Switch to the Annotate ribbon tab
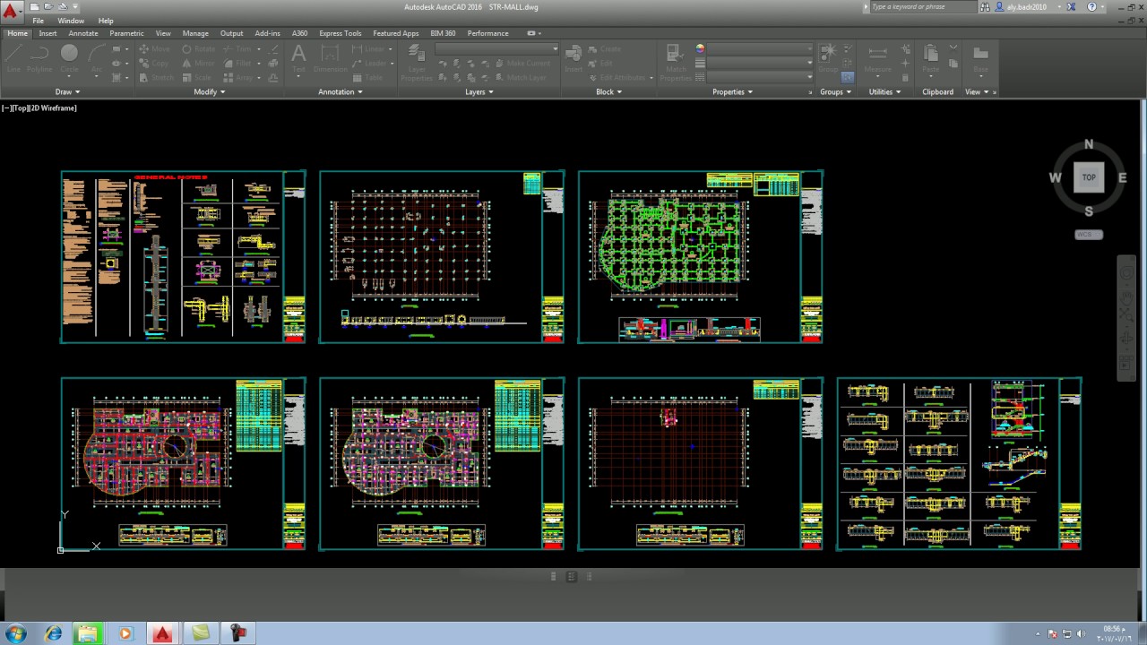This screenshot has width=1147, height=645. pyautogui.click(x=83, y=33)
